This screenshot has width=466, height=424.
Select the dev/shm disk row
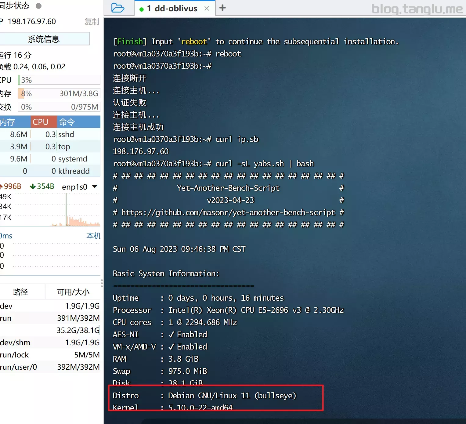[50, 342]
